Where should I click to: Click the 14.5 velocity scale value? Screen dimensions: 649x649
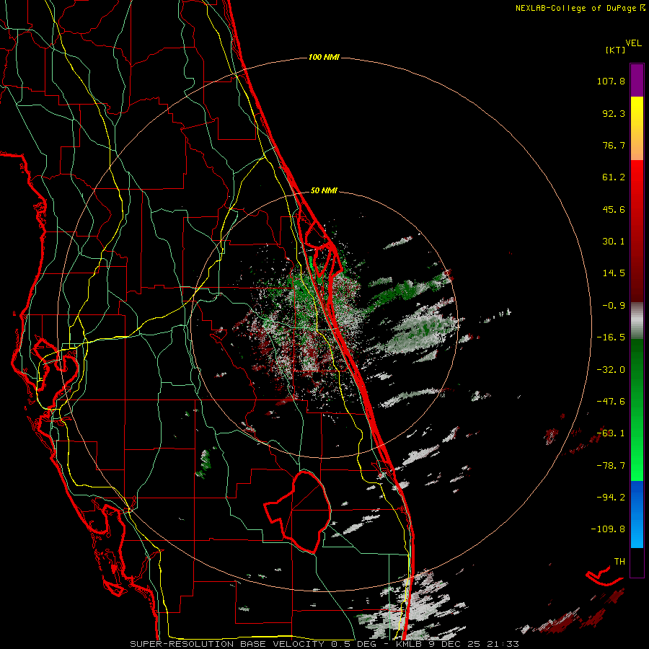coord(614,273)
